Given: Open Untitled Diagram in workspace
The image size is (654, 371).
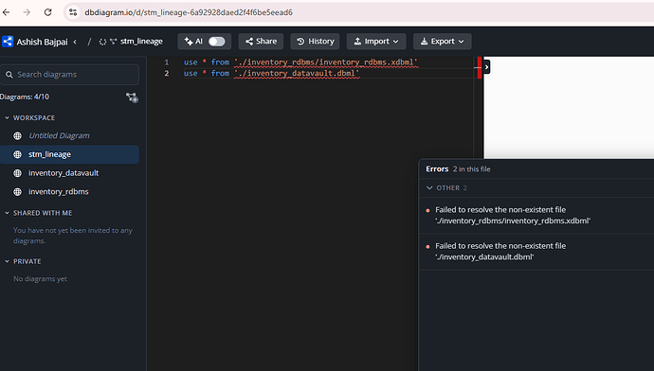Looking at the screenshot, I should (59, 135).
